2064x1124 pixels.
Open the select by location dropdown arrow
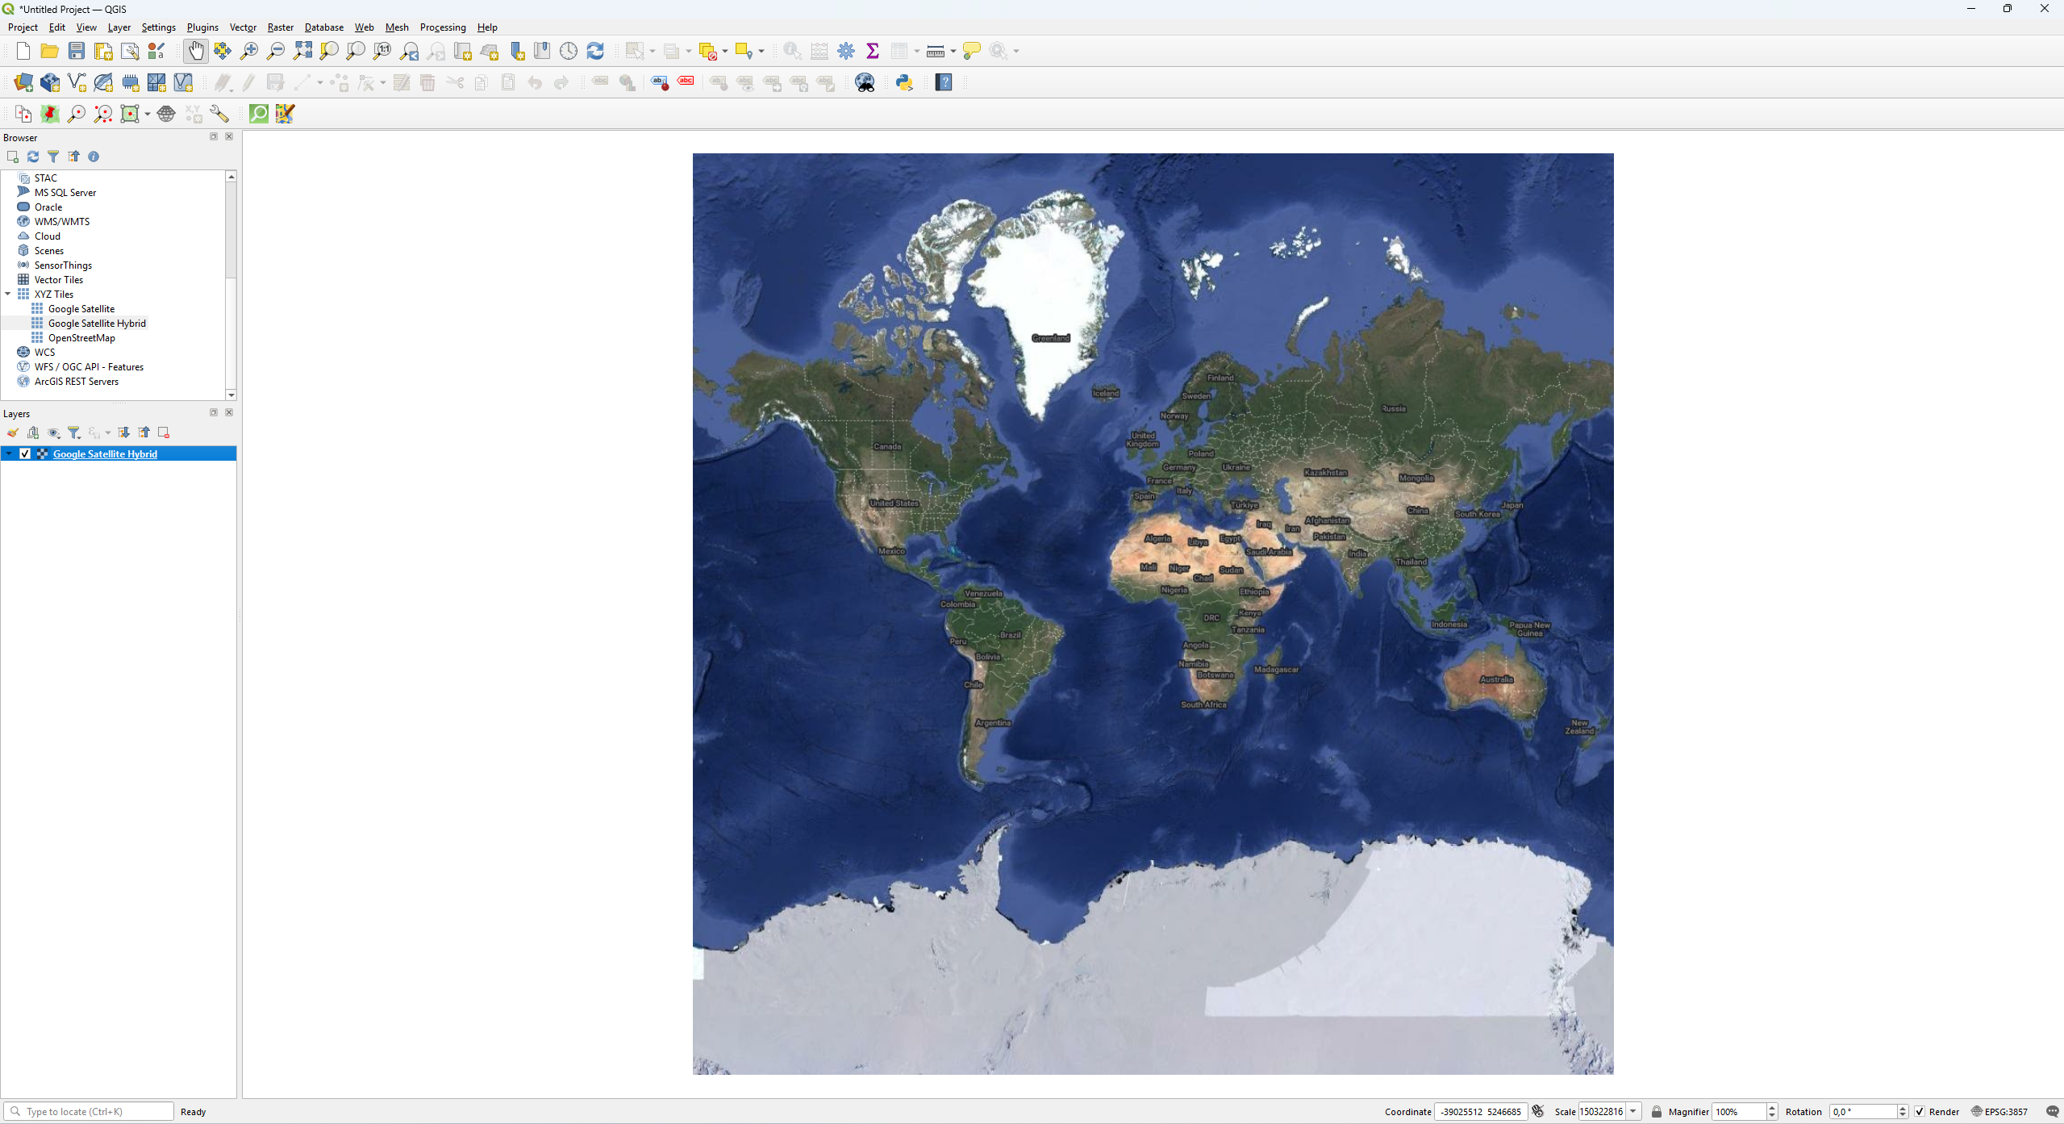[761, 52]
